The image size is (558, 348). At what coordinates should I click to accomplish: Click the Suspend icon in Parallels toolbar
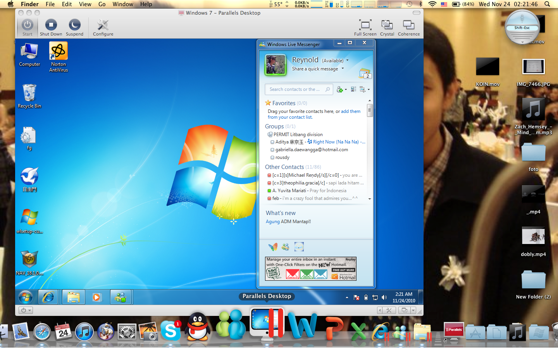click(74, 25)
